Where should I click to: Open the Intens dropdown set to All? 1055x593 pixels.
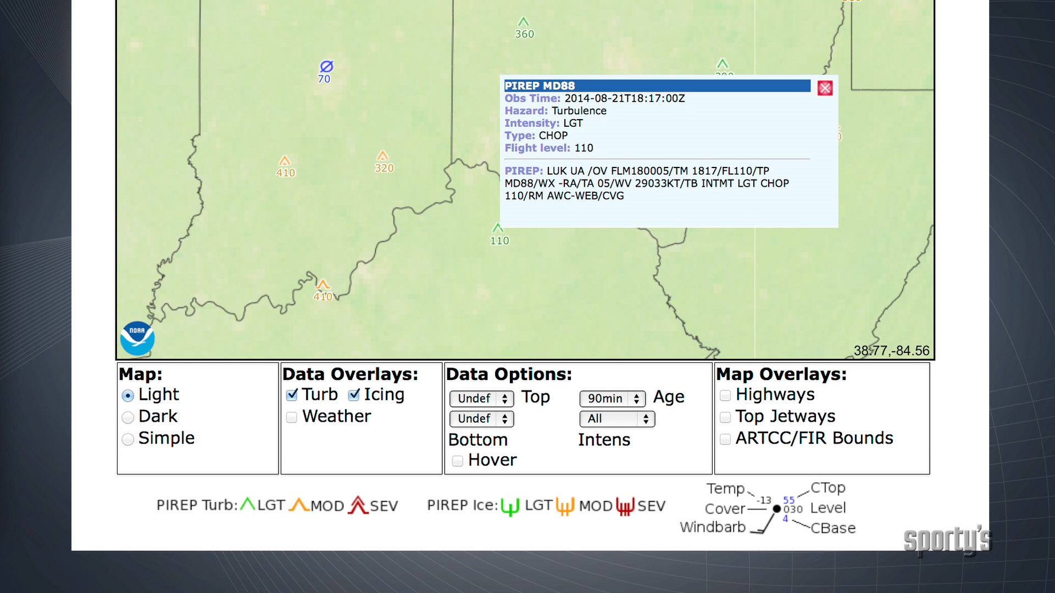click(x=617, y=419)
